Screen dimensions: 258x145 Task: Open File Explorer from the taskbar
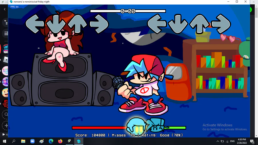pos(23,141)
